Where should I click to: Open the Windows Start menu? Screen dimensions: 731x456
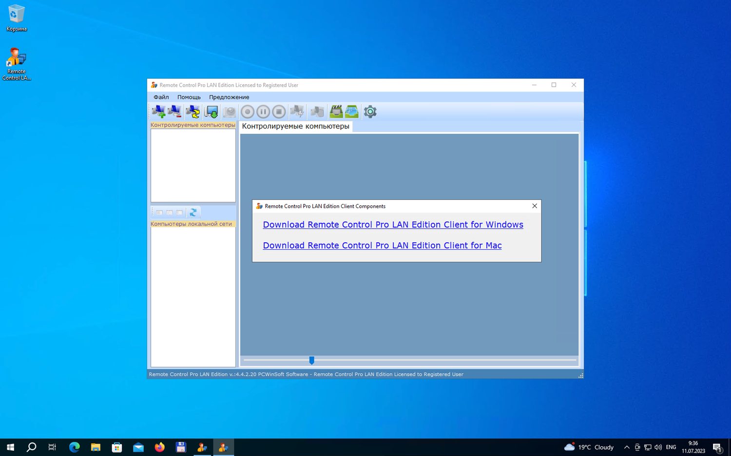10,447
